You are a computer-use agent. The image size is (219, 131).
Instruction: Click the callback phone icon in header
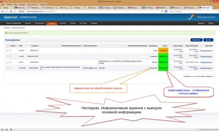191,17
